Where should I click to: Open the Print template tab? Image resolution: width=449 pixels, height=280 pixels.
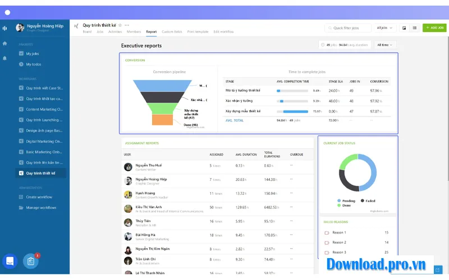coord(198,32)
